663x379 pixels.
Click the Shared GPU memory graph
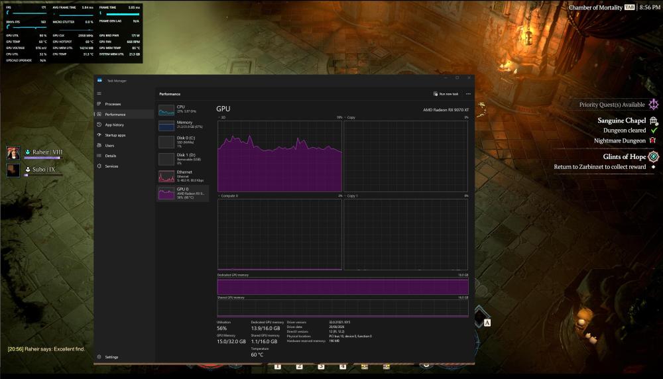(343, 309)
